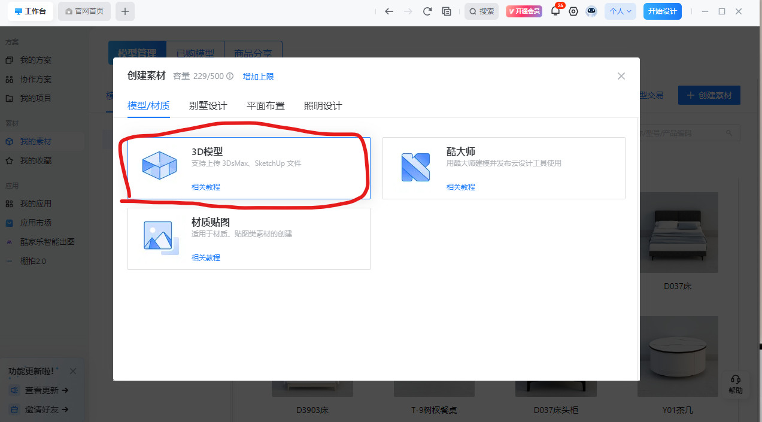Screen dimensions: 762x422
Task: Click the picture icon of 材质贴图
Action: 160,238
